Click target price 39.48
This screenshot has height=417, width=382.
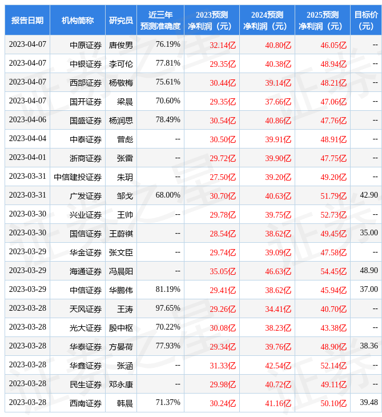click(369, 403)
